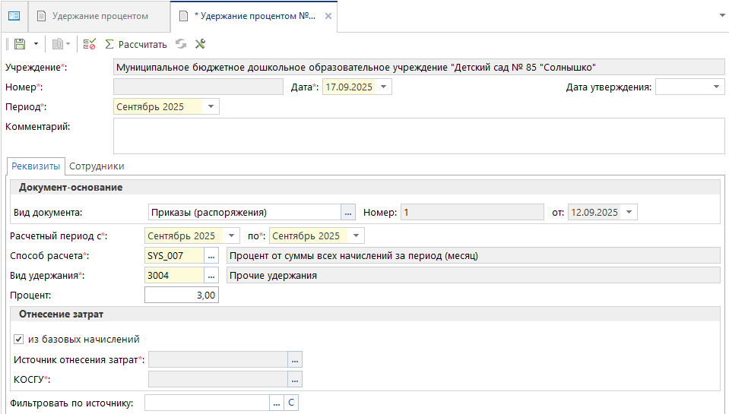This screenshot has height=414, width=729.
Task: Click the ellipsis button for КОСГУ
Action: click(295, 379)
